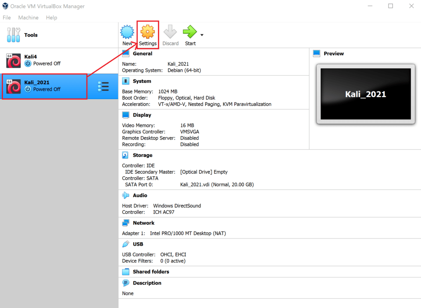Click the Kali_2021 machine menu list icon

[103, 86]
